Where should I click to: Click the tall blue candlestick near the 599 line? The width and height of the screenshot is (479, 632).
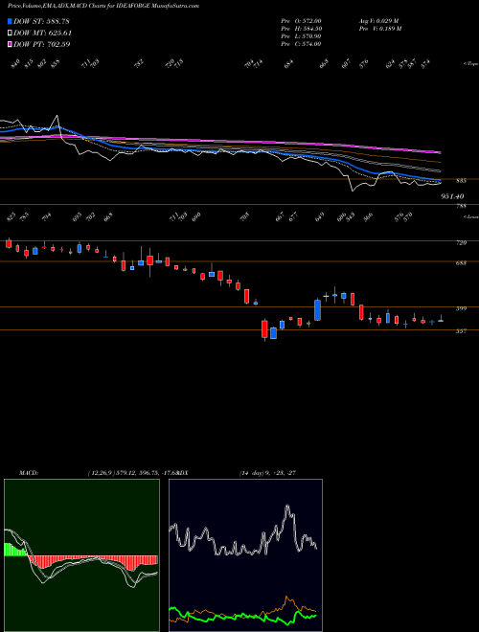[x=317, y=310]
